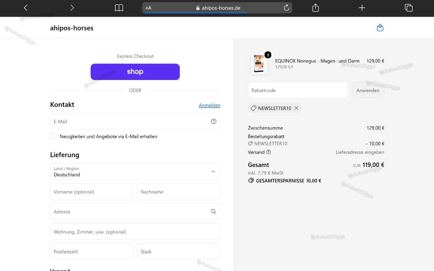This screenshot has width=434, height=271.
Task: Expand the Land / Region dropdown
Action: 135,171
